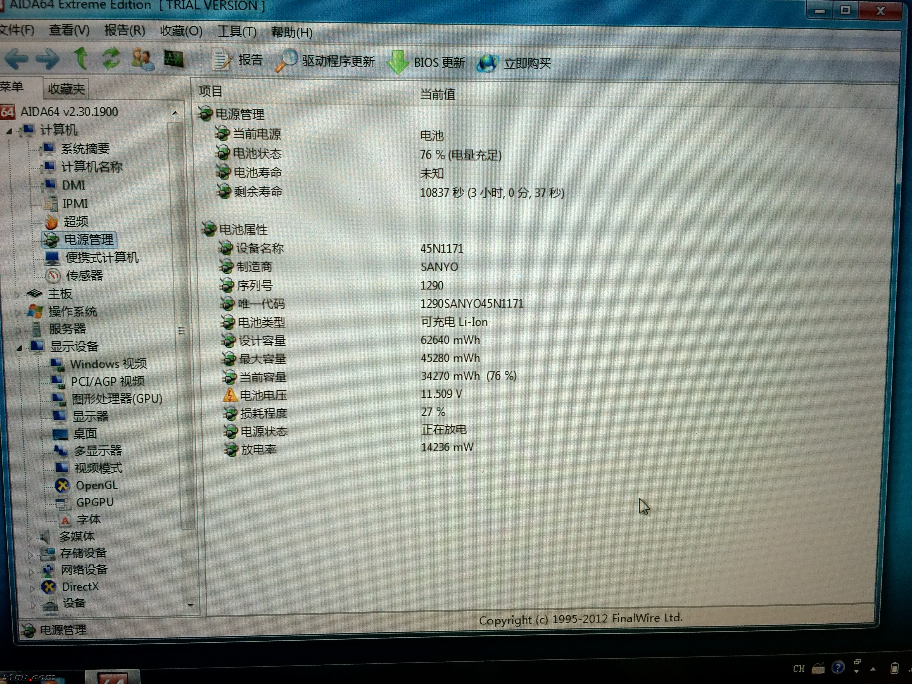The height and width of the screenshot is (684, 912).
Task: Open the users manager toolbar icon
Action: click(143, 59)
